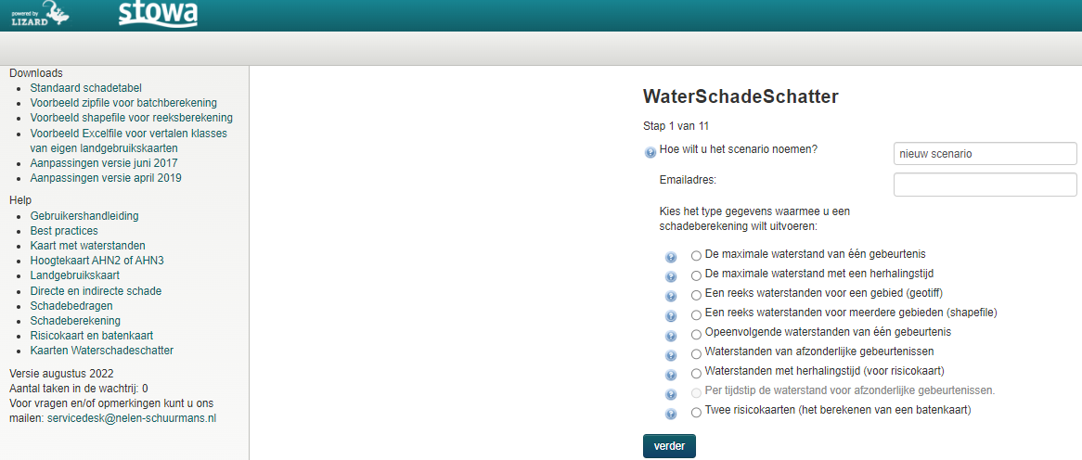Open 'Voorbeeld shapefile voor reeksberekening' link
Screen dimensions: 1082x460
pos(131,118)
